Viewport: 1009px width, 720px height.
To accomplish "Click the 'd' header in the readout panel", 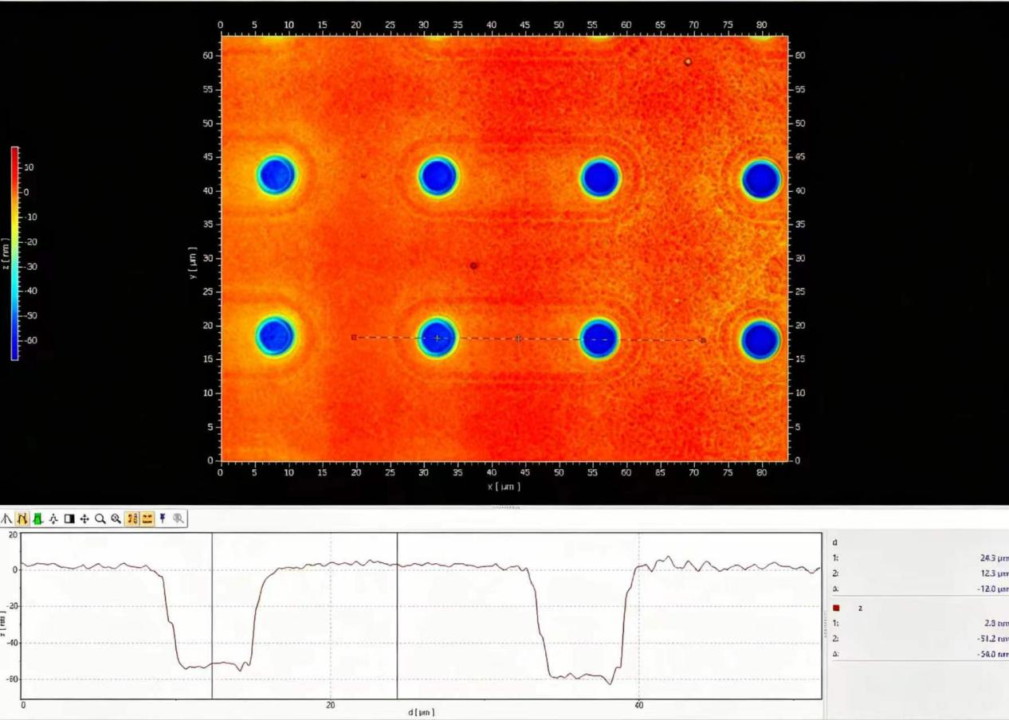I will [x=834, y=542].
